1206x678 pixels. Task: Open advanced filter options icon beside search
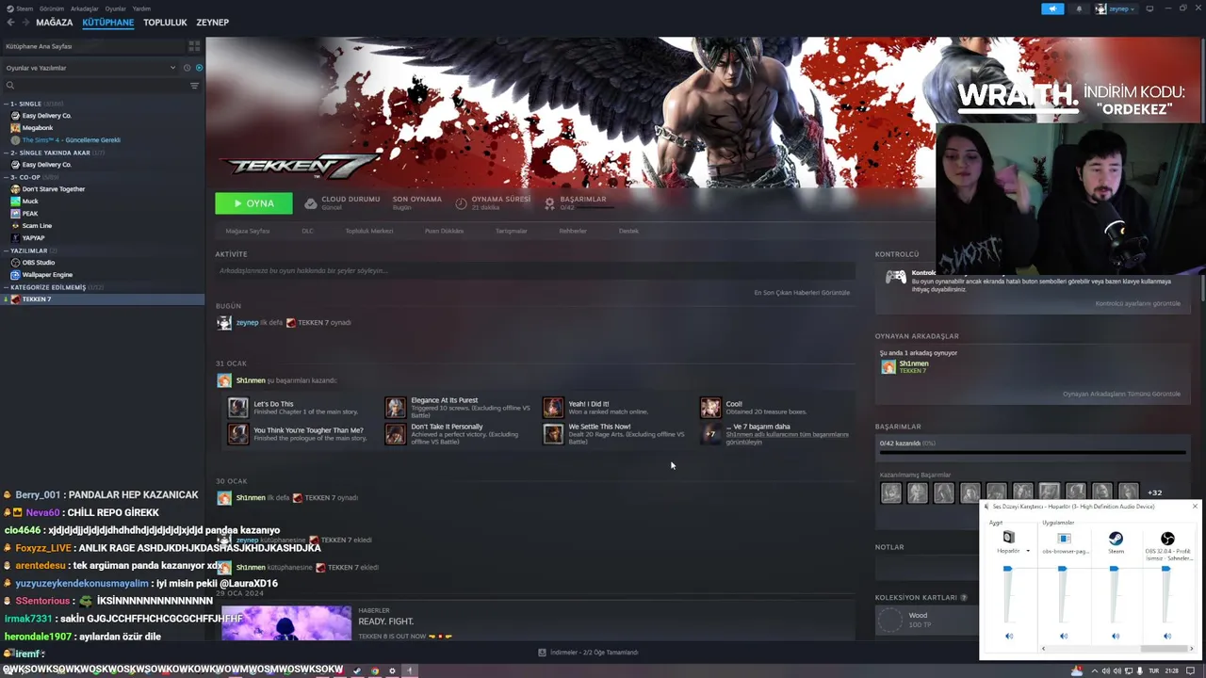pyautogui.click(x=195, y=86)
